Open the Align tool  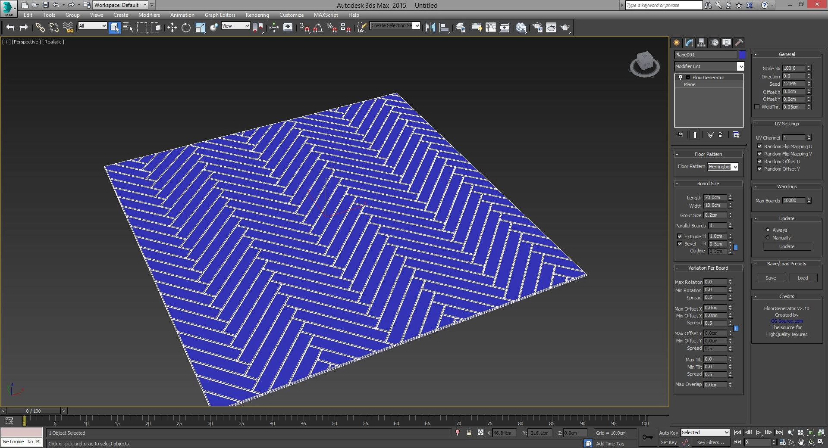click(444, 28)
